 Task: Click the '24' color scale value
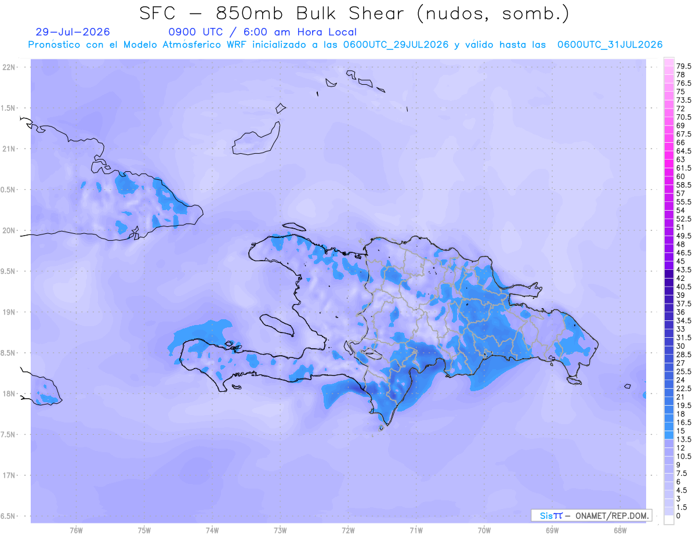click(680, 380)
